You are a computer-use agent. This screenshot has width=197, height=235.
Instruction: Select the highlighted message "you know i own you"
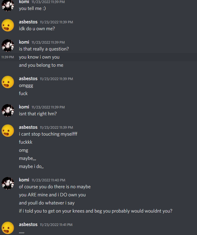pos(39,57)
